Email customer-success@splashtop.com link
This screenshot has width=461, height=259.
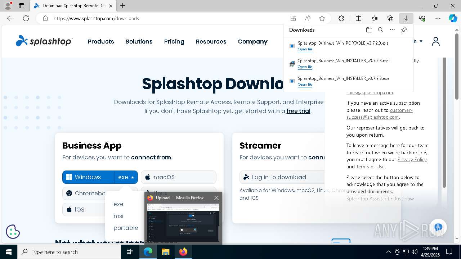pyautogui.click(x=379, y=114)
